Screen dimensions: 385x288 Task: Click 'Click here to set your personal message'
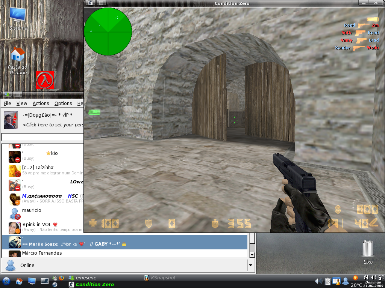53,124
